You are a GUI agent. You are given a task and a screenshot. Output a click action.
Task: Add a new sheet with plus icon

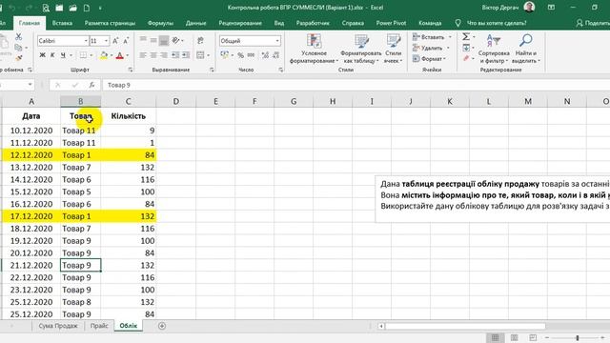[162, 326]
